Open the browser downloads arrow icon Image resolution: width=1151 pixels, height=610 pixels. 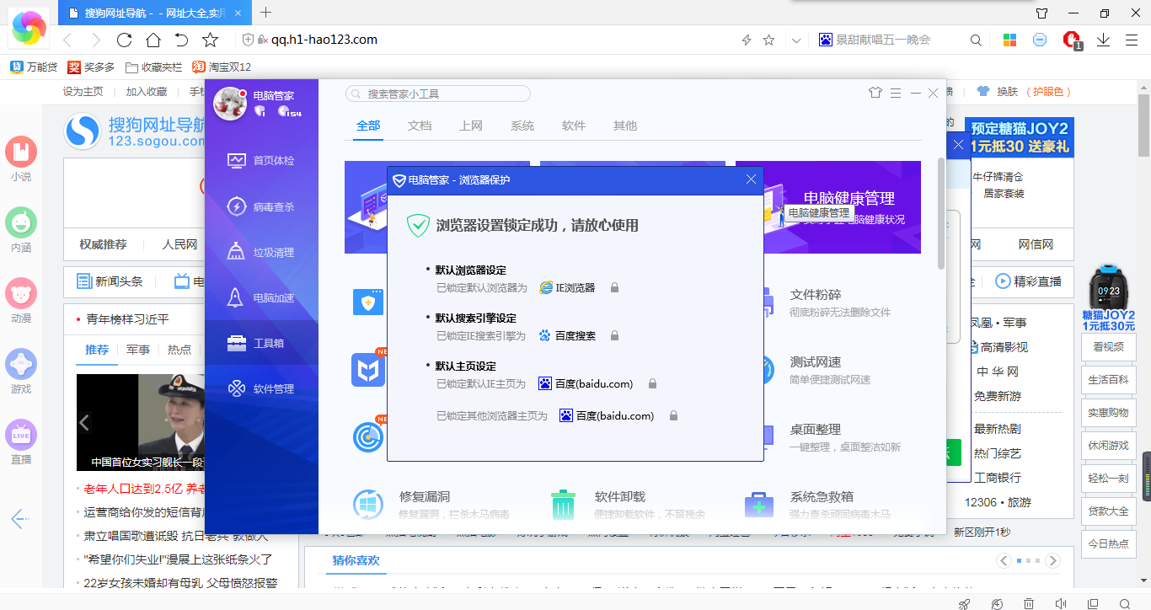pyautogui.click(x=1103, y=40)
